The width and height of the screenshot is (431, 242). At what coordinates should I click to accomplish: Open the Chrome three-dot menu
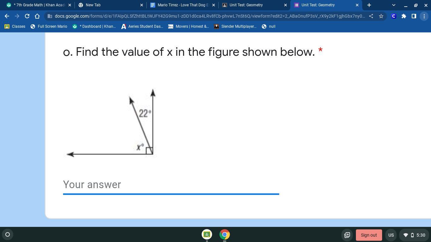point(424,16)
